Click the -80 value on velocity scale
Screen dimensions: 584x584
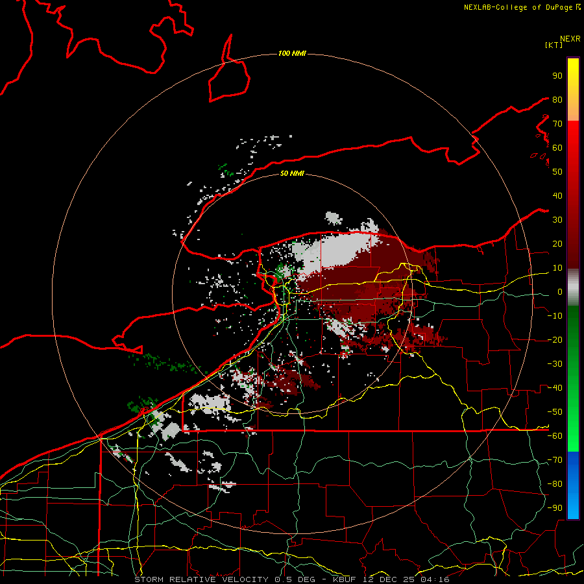pos(555,484)
